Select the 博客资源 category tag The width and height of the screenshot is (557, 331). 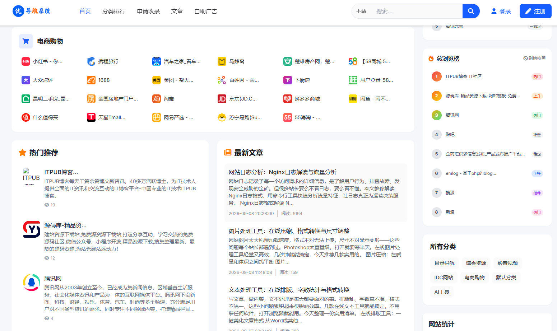476,263
